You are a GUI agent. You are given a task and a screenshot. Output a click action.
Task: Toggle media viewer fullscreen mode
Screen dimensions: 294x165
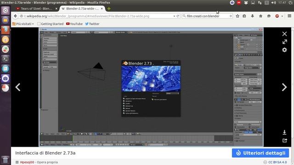[285, 42]
